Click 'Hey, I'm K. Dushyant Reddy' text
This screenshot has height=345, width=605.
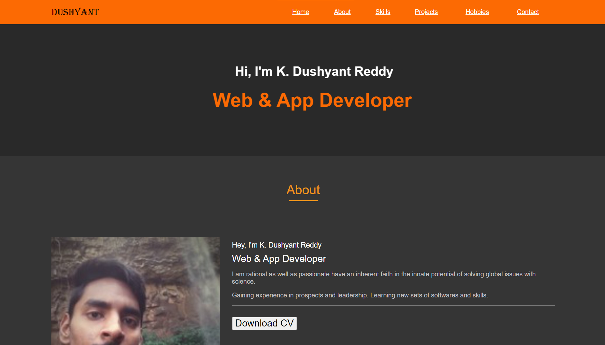(276, 245)
